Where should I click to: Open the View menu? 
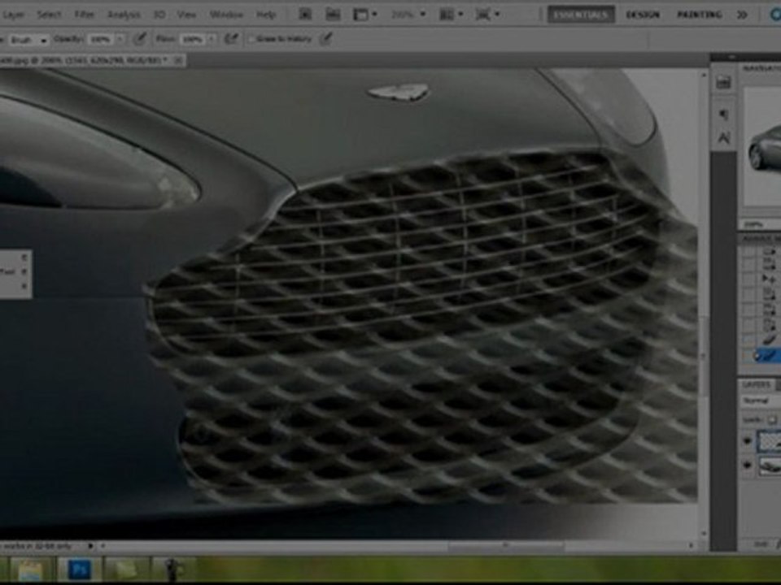pyautogui.click(x=186, y=15)
